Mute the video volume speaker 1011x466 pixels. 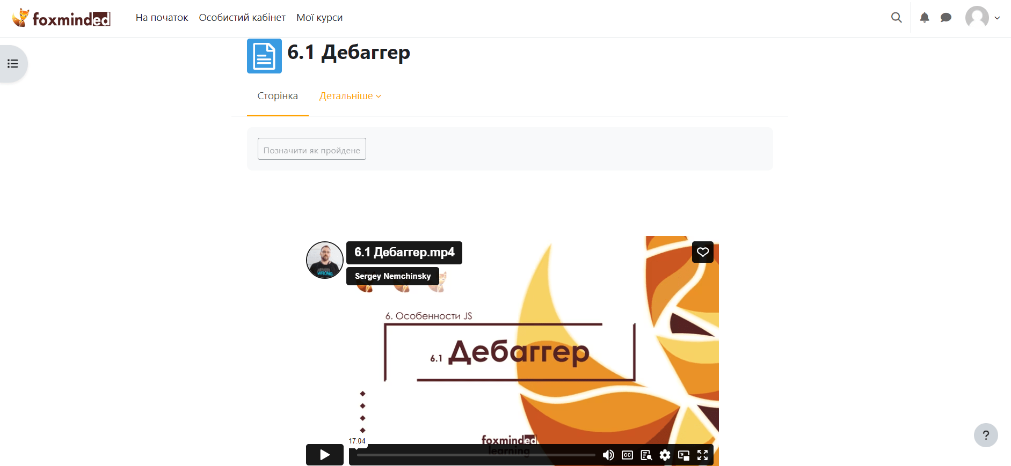[x=608, y=455]
